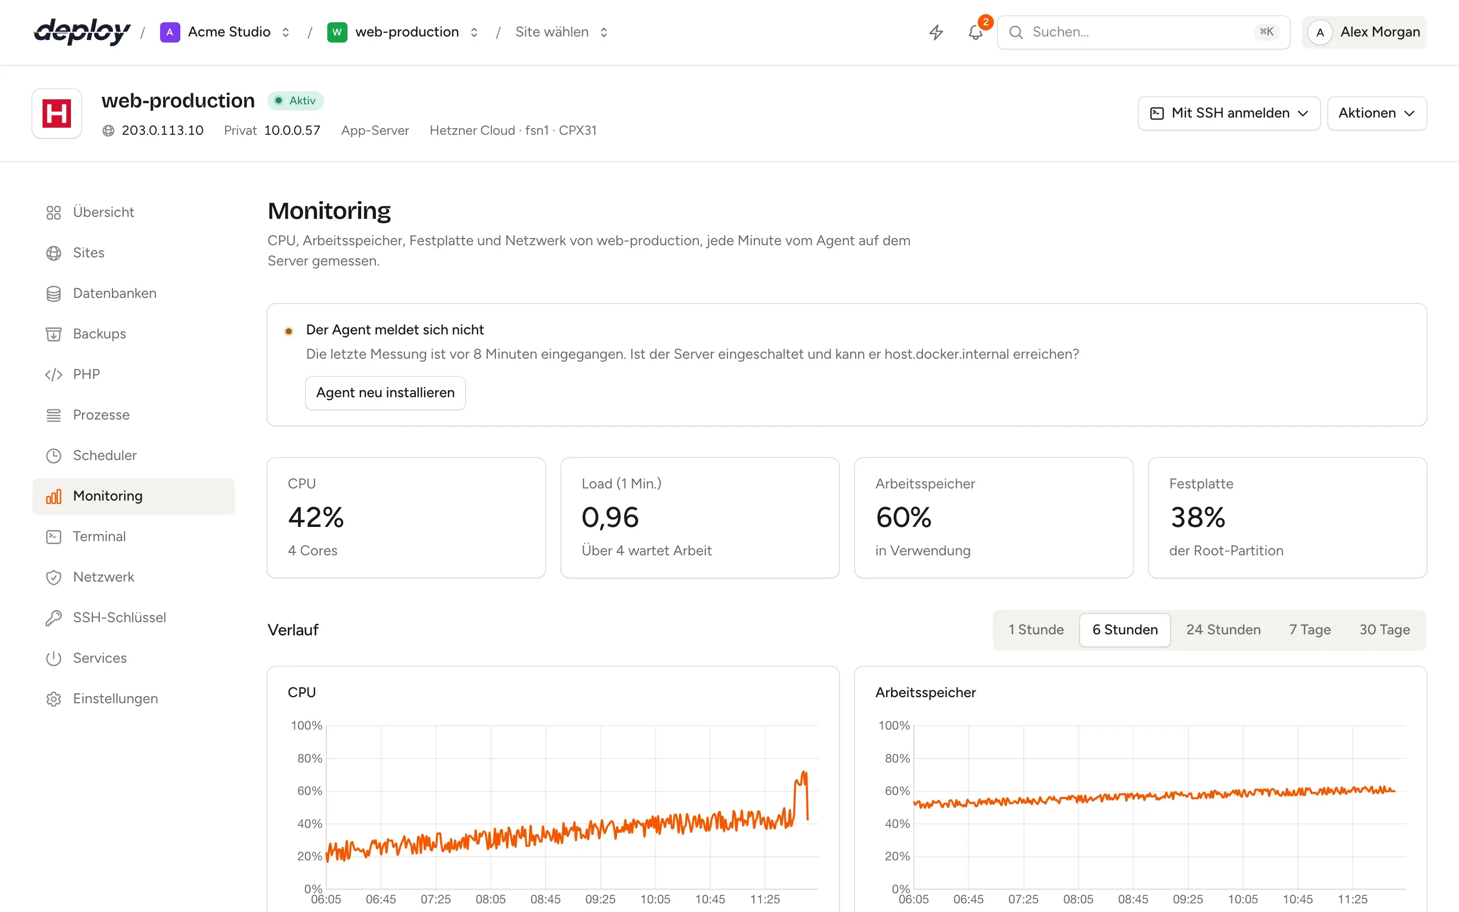1459x912 pixels.
Task: Switch to 7 Tage range
Action: pyautogui.click(x=1310, y=630)
